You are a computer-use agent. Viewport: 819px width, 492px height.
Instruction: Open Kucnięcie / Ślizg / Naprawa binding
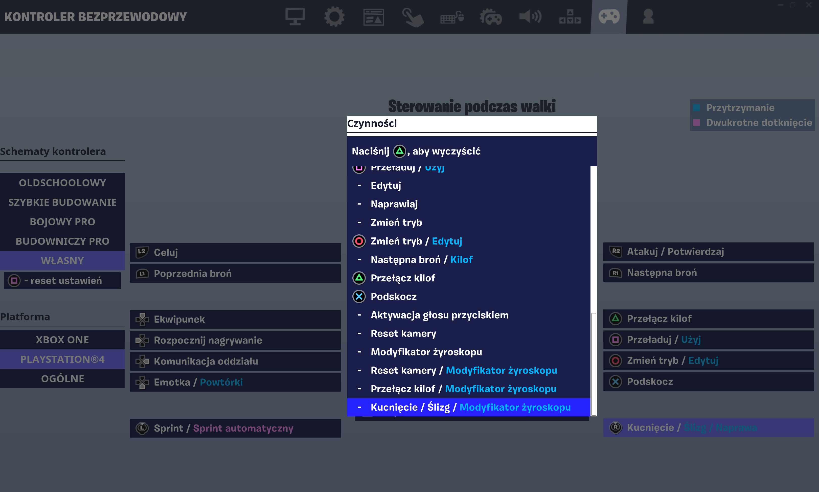click(x=709, y=428)
